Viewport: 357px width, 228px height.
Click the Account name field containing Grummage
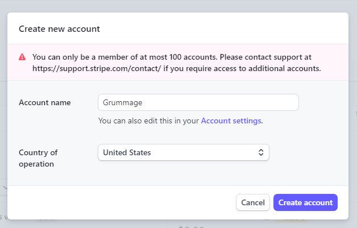click(x=198, y=102)
